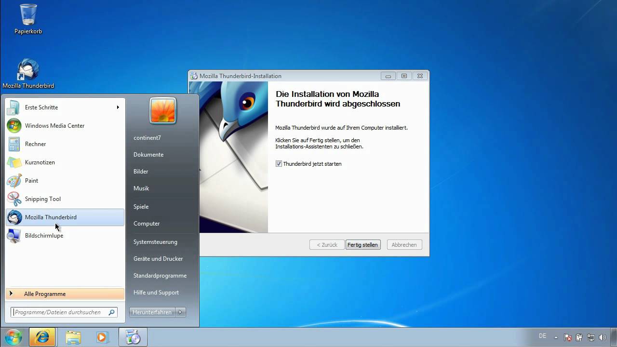
Task: Select the Mozilla Thunderbird desktop shortcut
Action: 28,74
